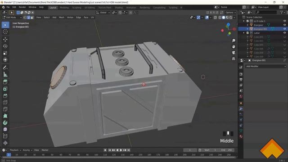This screenshot has width=288, height=162.
Task: Select the Spin tool
Action: (x=5, y=123)
